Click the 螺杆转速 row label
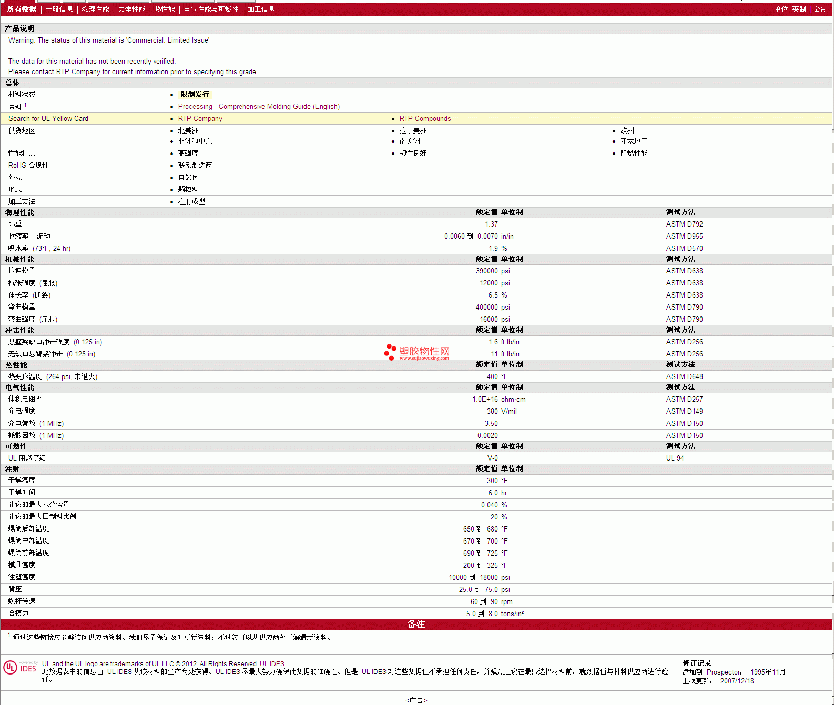834x705 pixels. click(x=22, y=601)
